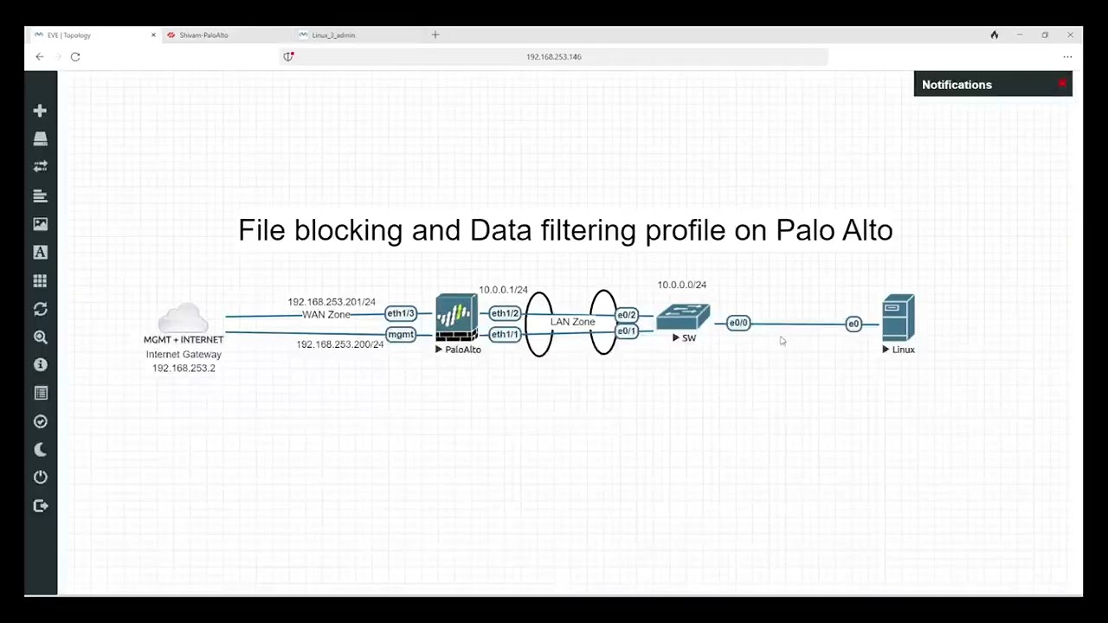Click the flame icon in browser titlebar
Screen dimensions: 1108x623
point(995,35)
